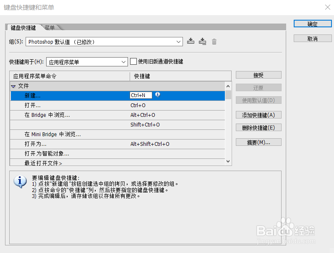The height and width of the screenshot is (253, 334).
Task: Click info icon beside Ctrl+N shortcut
Action: click(158, 95)
